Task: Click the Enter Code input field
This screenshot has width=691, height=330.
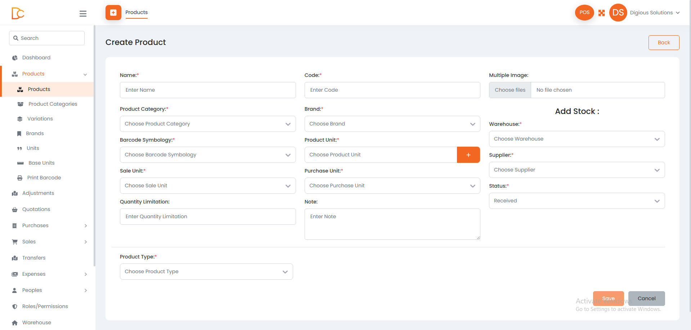Action: [x=392, y=90]
